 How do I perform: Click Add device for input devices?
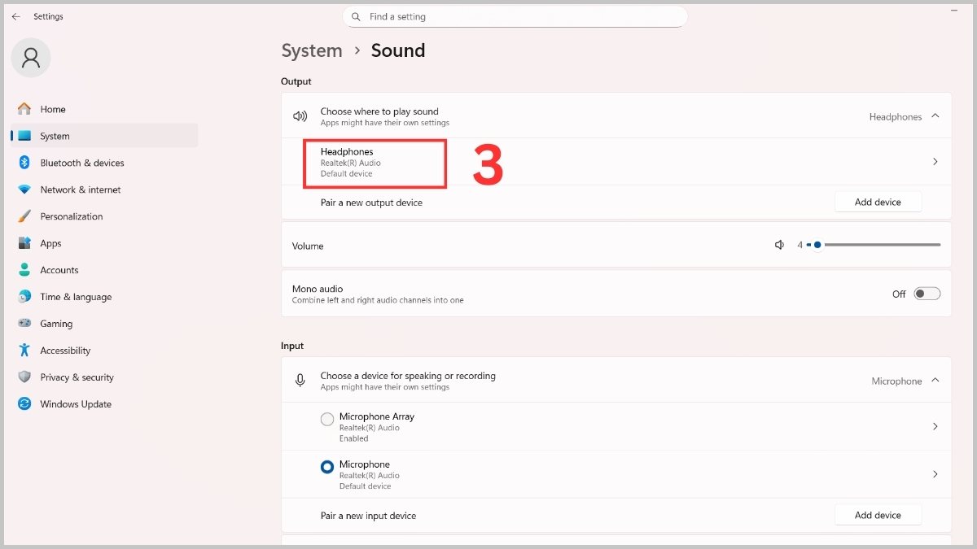[x=878, y=515]
